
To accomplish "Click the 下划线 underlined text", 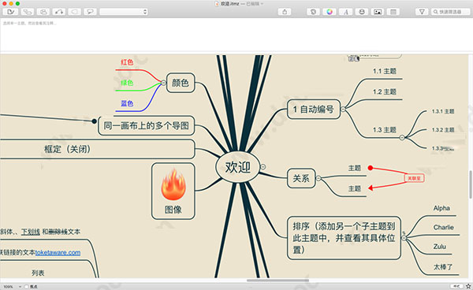I will coord(31,232).
